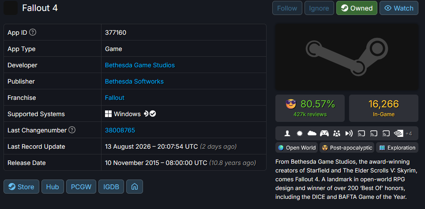This screenshot has height=209, width=425.
Task: Click the Supported Systems row label
Action: pos(36,114)
